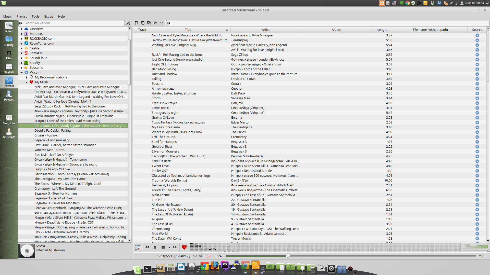The image size is (490, 275).
Task: Expand the Podcasts tree item
Action: (21, 34)
